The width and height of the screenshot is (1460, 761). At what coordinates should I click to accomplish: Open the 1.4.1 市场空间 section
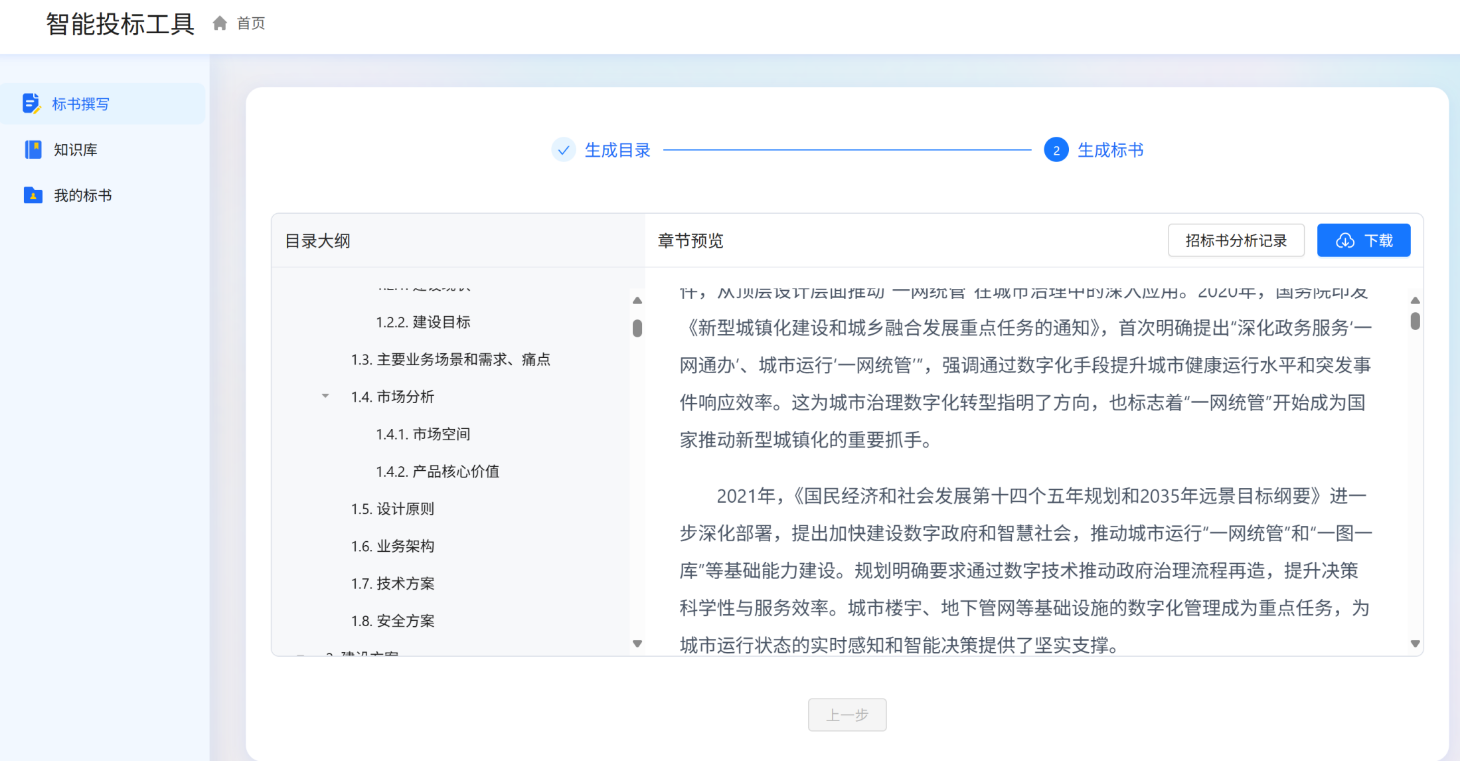click(x=423, y=434)
